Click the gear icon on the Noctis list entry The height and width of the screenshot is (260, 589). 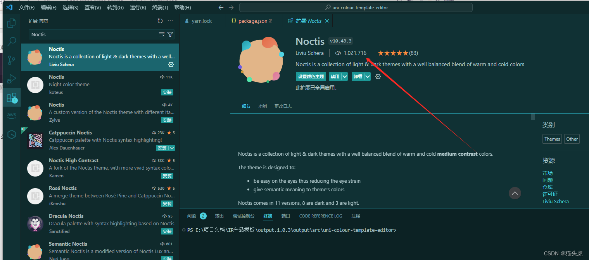[x=171, y=65]
